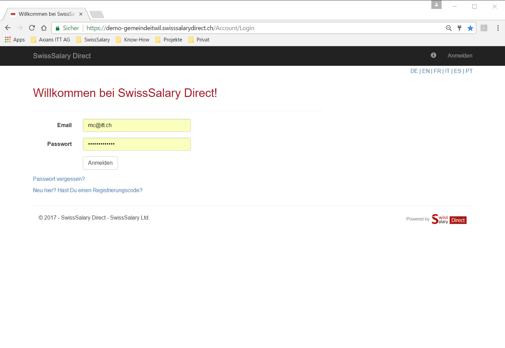505x348 pixels.
Task: Select the Willkommen bei SwissSalary tab
Action: click(x=47, y=14)
